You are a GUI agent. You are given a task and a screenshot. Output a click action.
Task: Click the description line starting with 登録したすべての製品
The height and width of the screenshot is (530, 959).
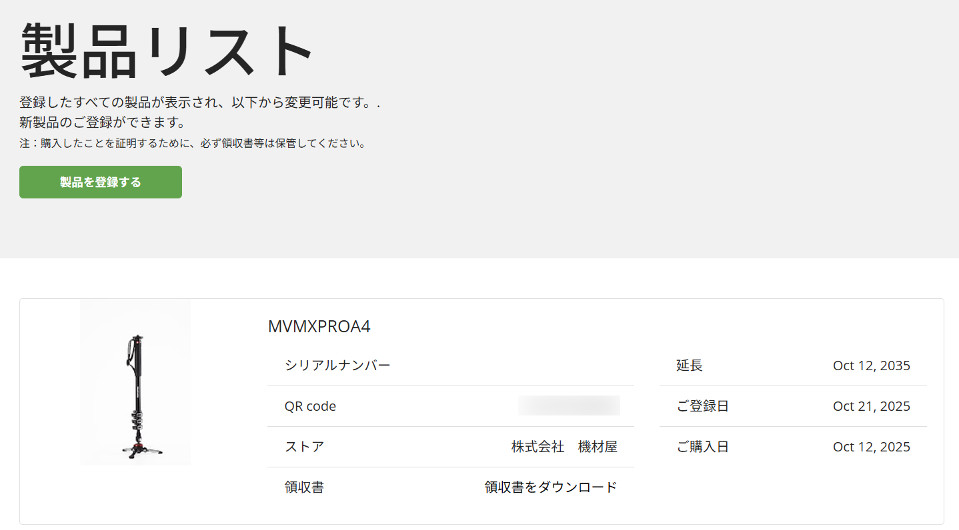pyautogui.click(x=199, y=103)
